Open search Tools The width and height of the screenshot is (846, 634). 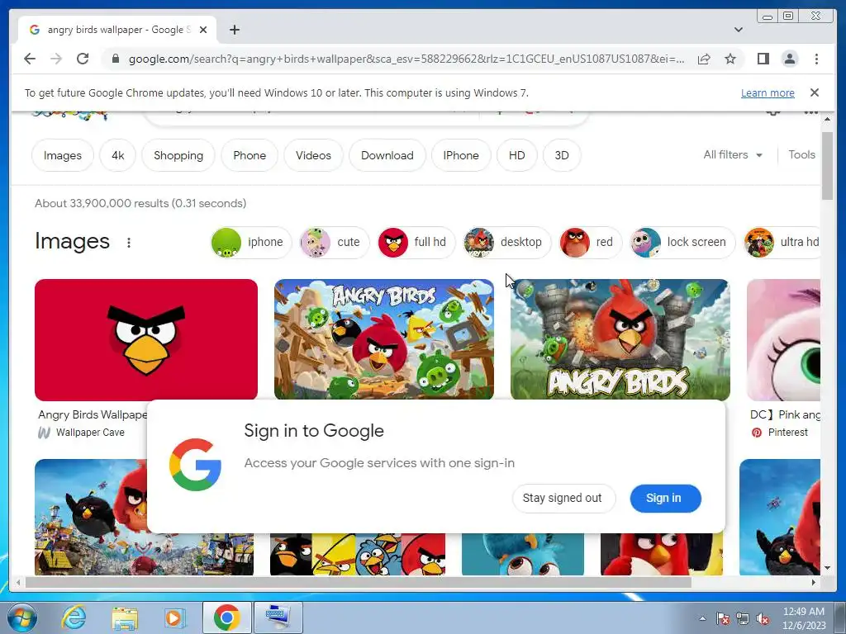click(x=801, y=154)
